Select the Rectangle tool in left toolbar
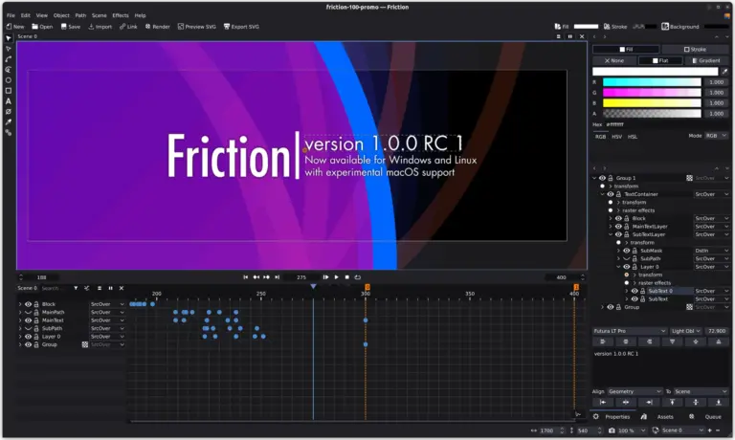The height and width of the screenshot is (440, 735). 9,90
